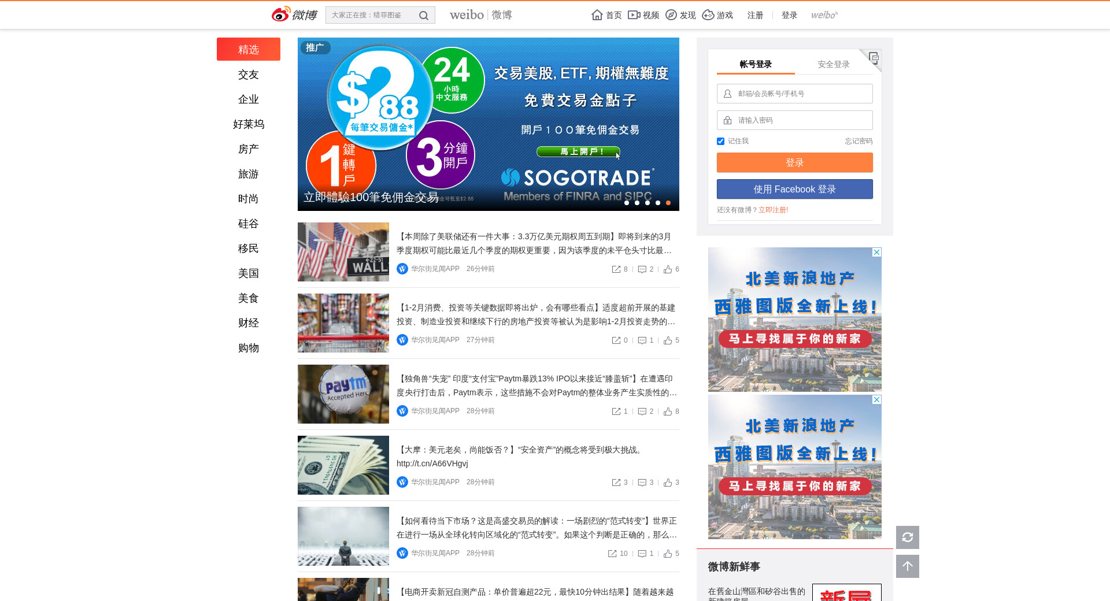Click the back-to-top arrow button
This screenshot has height=601, width=1110.
[x=908, y=566]
